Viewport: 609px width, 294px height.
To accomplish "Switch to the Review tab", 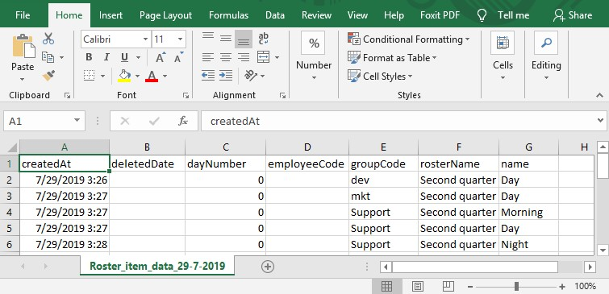I will [x=316, y=15].
